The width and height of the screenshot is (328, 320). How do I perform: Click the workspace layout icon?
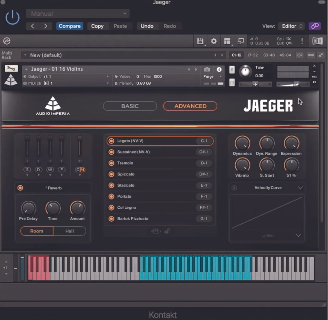pos(227,41)
